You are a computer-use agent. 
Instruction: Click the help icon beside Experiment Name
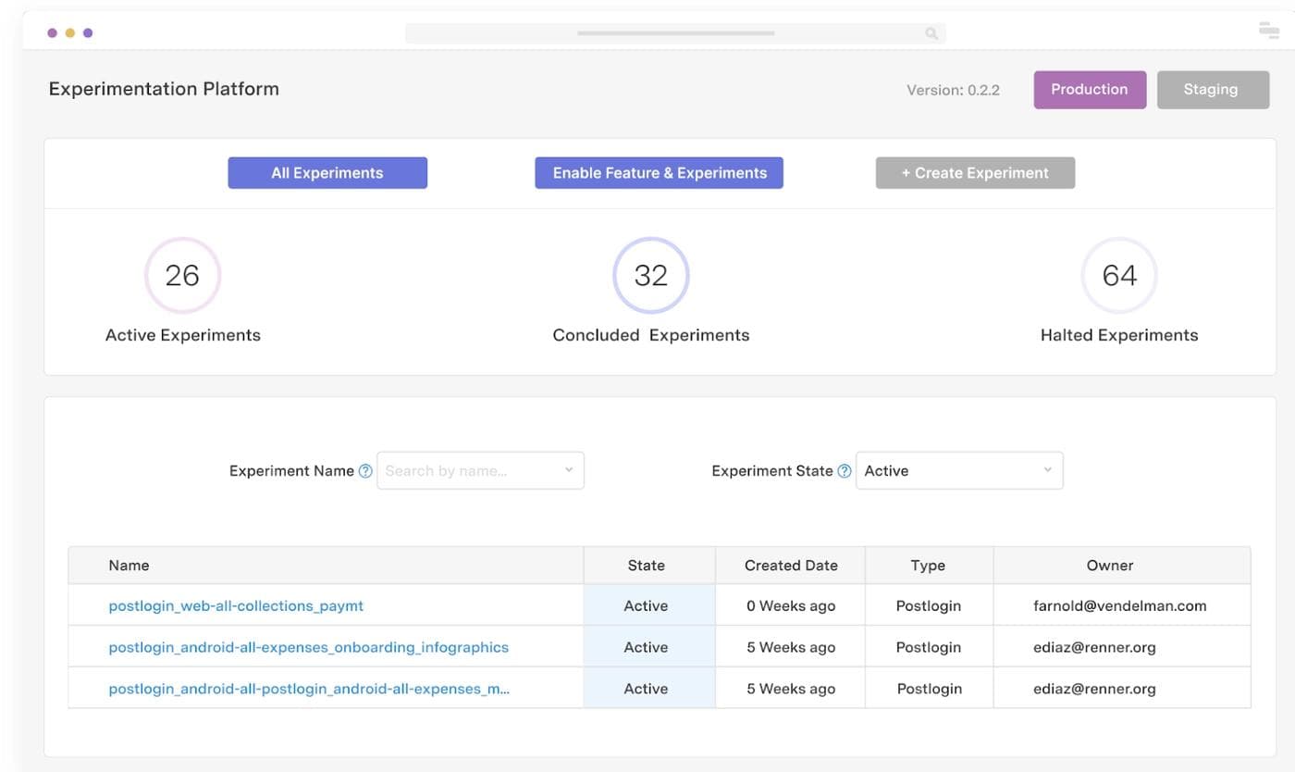click(365, 471)
